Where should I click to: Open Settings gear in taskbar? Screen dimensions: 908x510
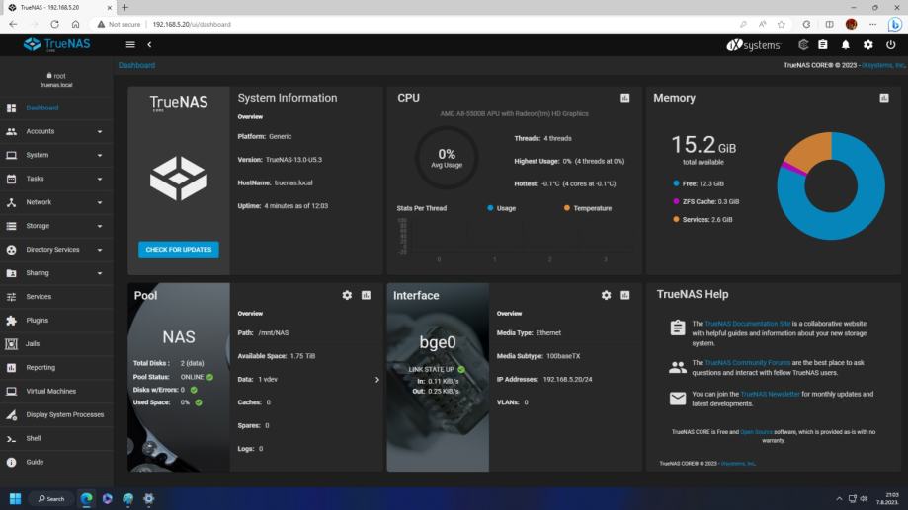pos(149,498)
